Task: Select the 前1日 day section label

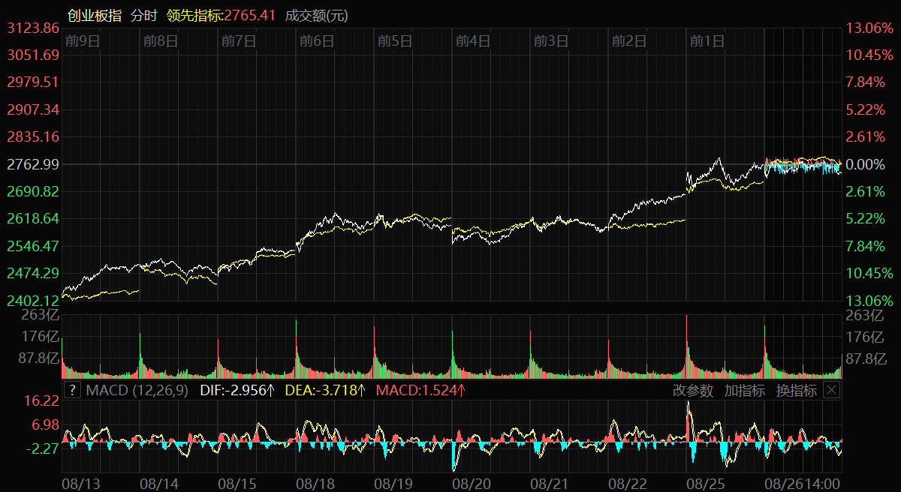Action: click(707, 41)
